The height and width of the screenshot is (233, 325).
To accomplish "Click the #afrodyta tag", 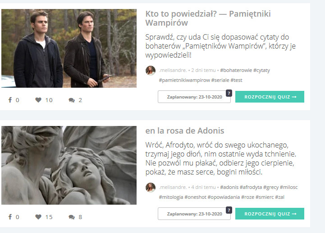I will [251, 187].
